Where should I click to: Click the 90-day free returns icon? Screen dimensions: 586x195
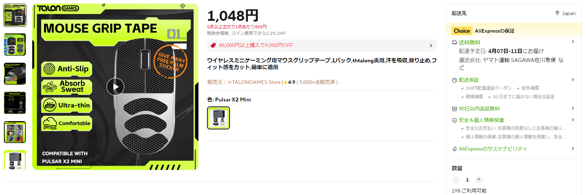coord(455,109)
